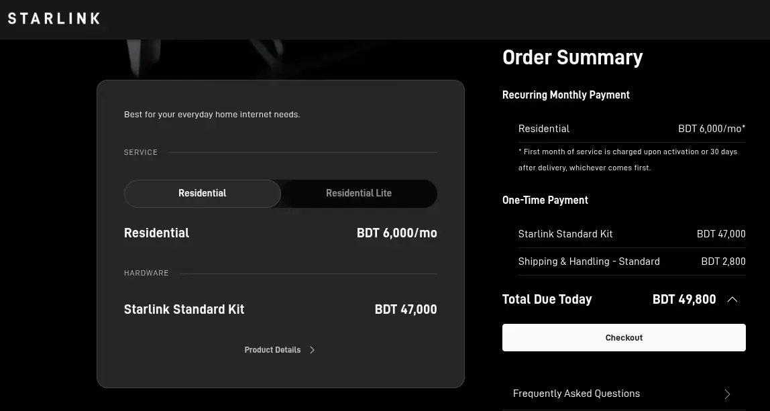Viewport: 770px width, 411px height.
Task: Expand Frequently Asked Questions arrow
Action: click(x=728, y=394)
